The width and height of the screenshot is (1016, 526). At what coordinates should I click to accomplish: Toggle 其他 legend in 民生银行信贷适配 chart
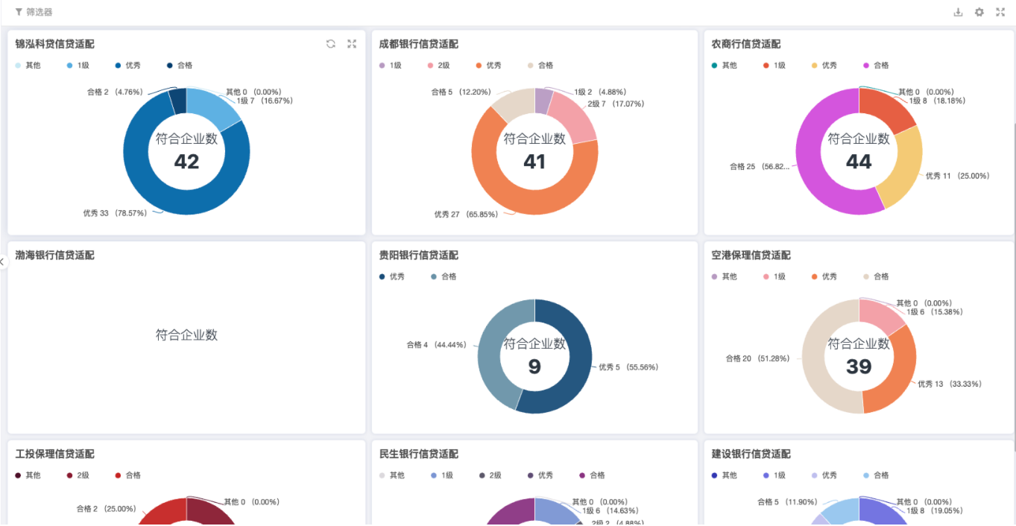pyautogui.click(x=391, y=475)
